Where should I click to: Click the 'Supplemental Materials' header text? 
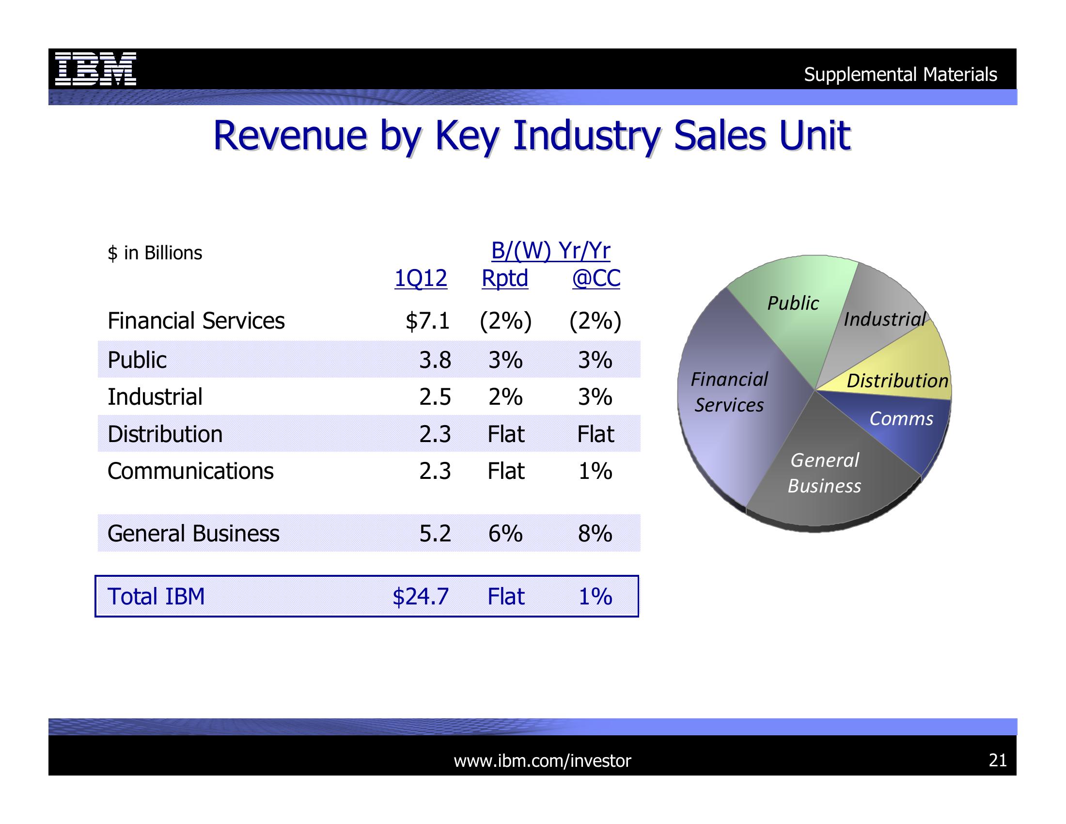point(901,75)
